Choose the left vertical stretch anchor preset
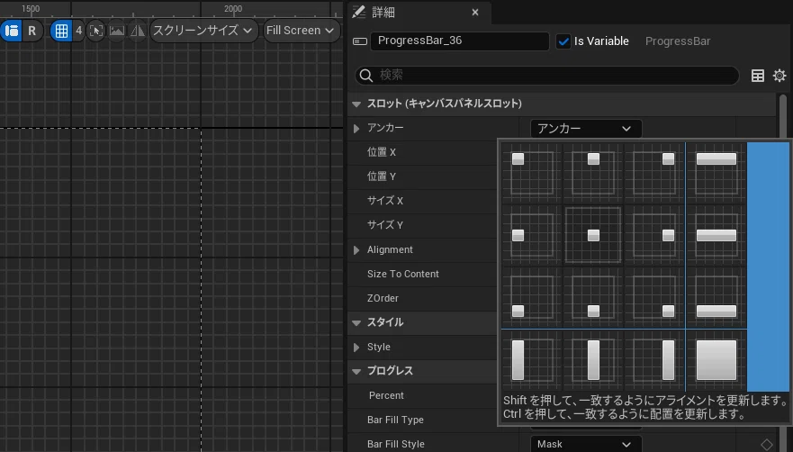The width and height of the screenshot is (793, 452). (532, 360)
